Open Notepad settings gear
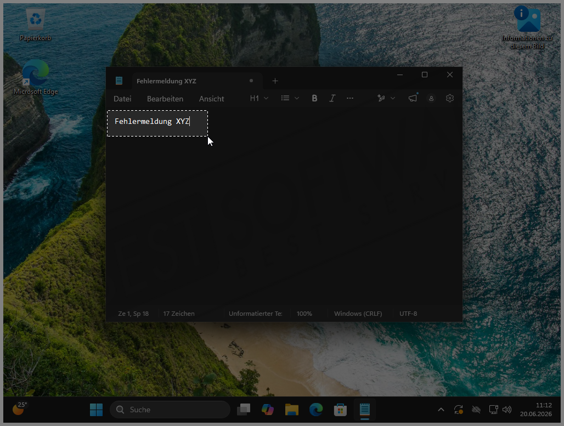The height and width of the screenshot is (426, 564). [450, 98]
